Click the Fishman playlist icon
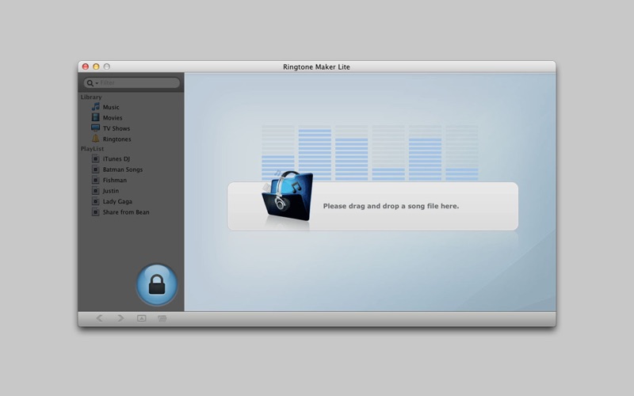 95,180
